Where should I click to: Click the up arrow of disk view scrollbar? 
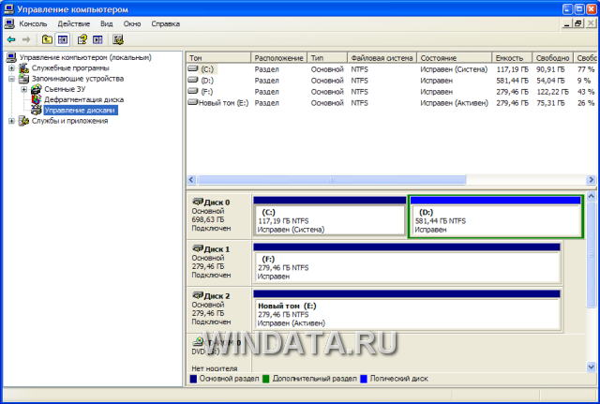click(x=591, y=196)
